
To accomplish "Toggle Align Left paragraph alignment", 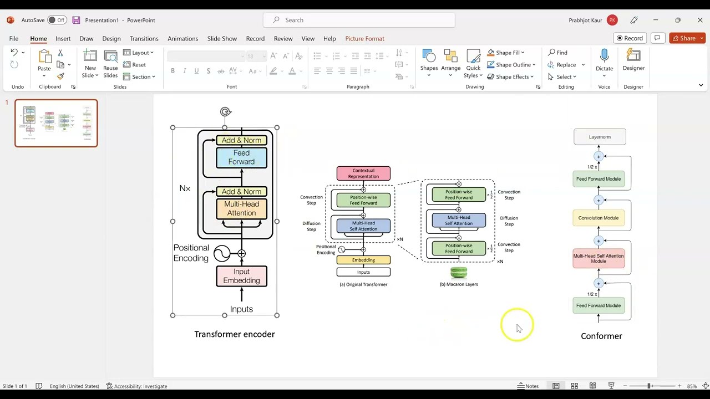I will click(x=317, y=71).
